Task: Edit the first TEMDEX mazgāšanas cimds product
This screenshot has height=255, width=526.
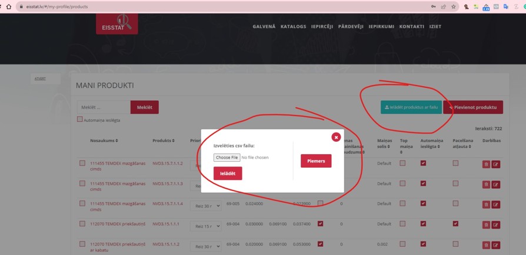Action: 496,165
